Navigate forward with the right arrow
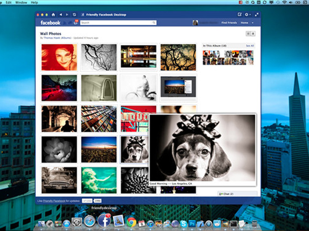The image size is (309, 231). click(67, 14)
